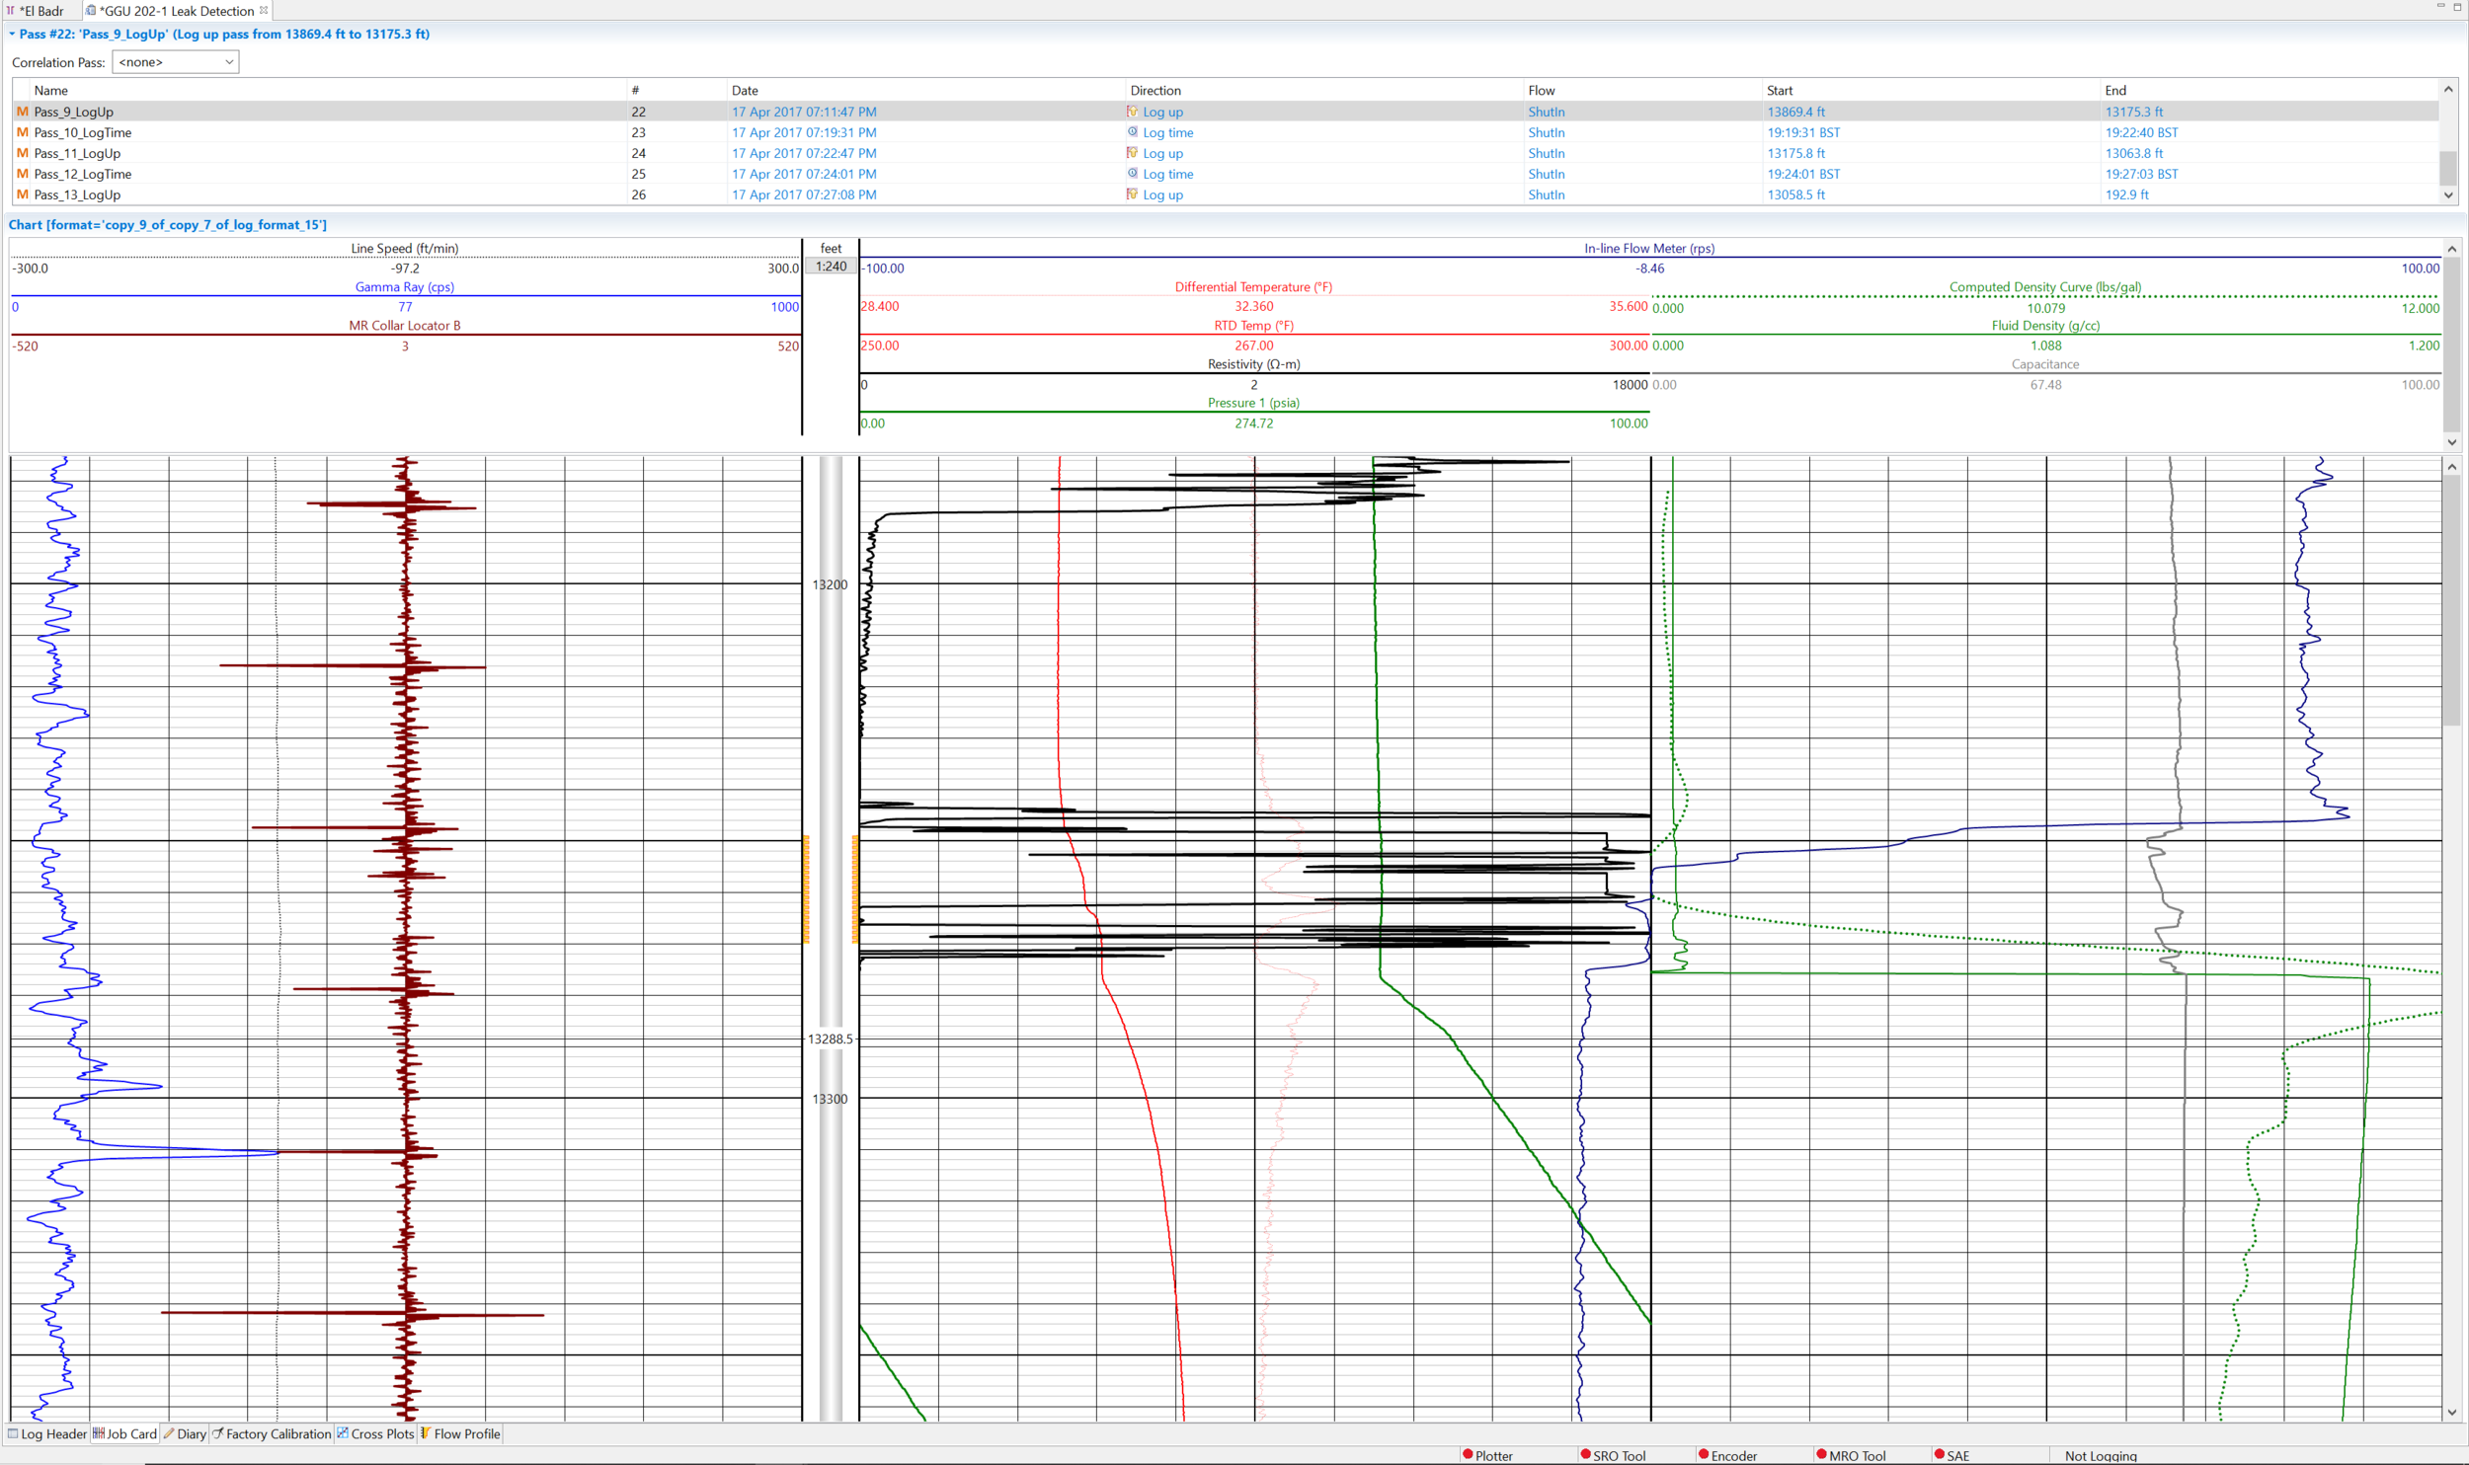Viewport: 2469px width, 1465px height.
Task: Collapse the Pass #22 header triangle
Action: click(x=10, y=33)
